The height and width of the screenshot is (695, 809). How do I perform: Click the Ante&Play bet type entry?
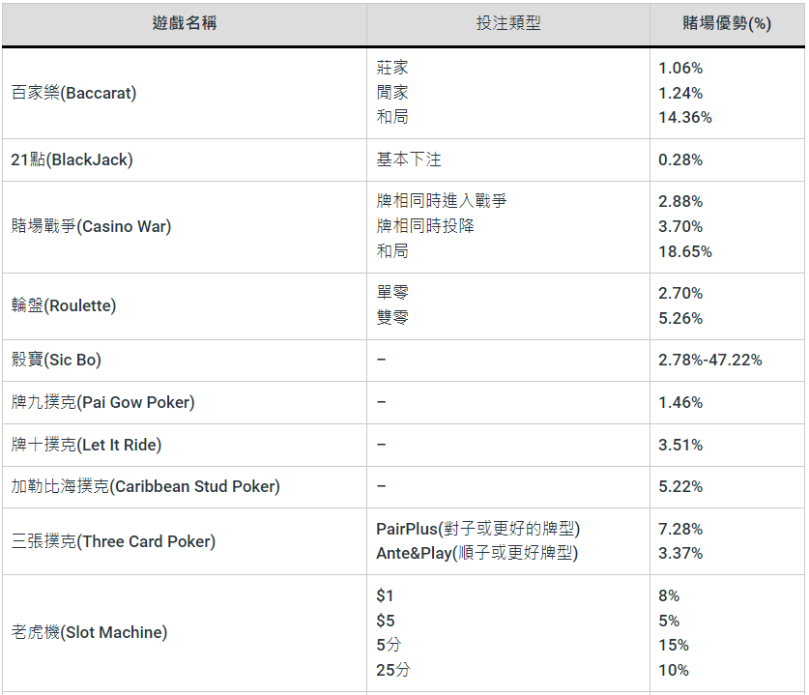click(477, 554)
